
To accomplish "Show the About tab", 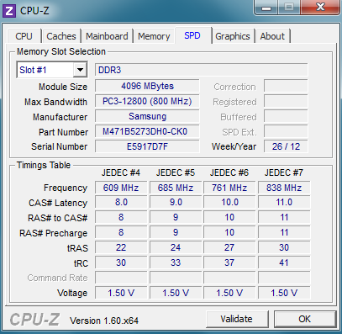I will 272,36.
